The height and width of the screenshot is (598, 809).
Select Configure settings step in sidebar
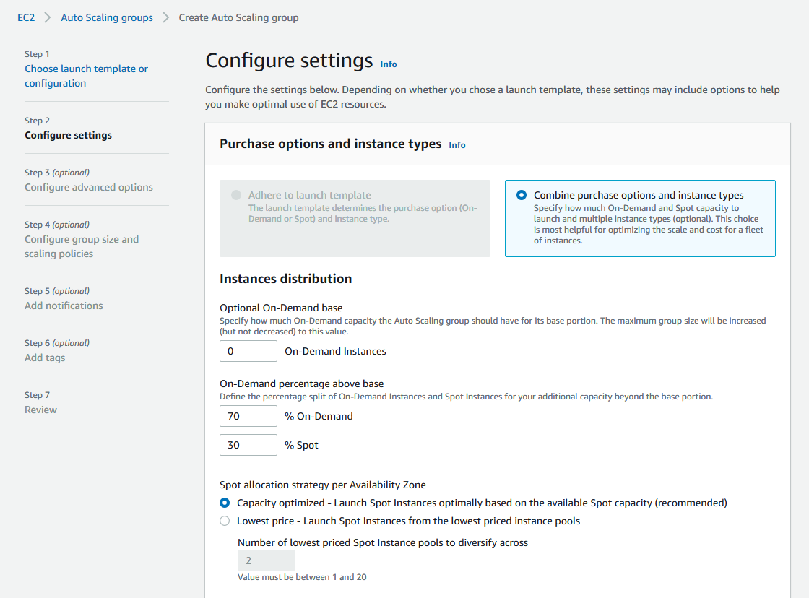pyautogui.click(x=68, y=135)
